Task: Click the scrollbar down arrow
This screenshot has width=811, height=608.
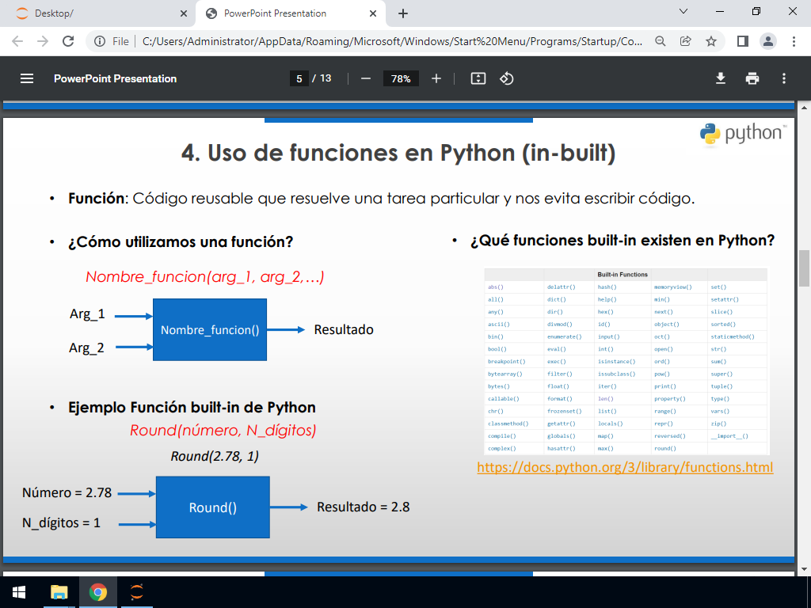Action: [804, 569]
